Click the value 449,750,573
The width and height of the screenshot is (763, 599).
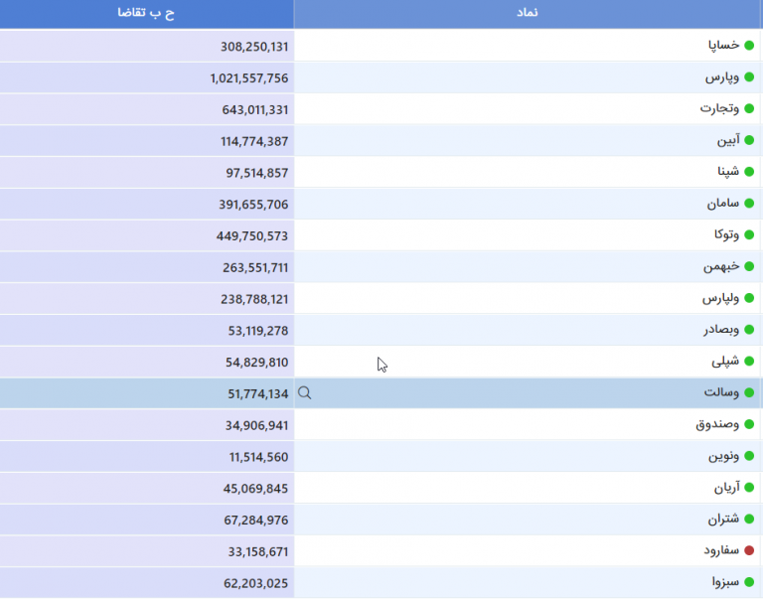252,236
